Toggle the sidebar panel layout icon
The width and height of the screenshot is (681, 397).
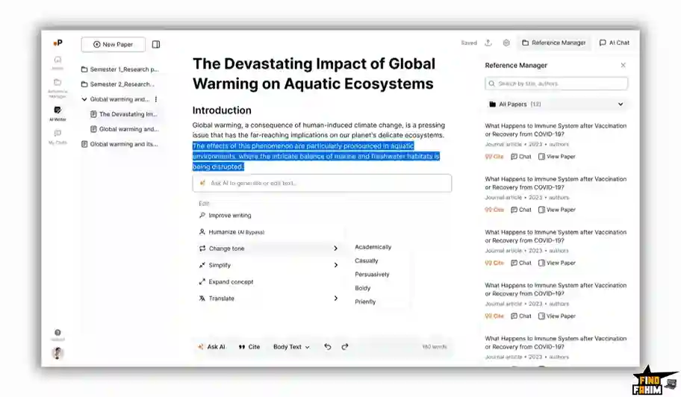pyautogui.click(x=156, y=45)
